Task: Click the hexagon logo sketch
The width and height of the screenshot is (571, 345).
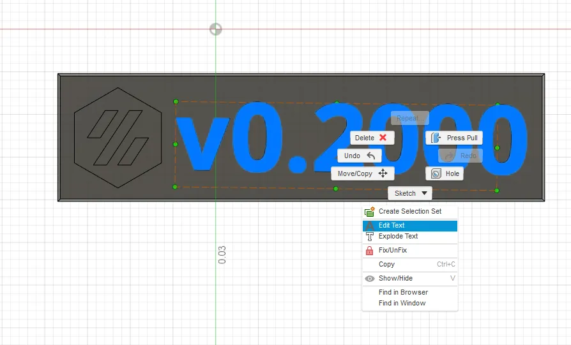Action: tap(118, 138)
